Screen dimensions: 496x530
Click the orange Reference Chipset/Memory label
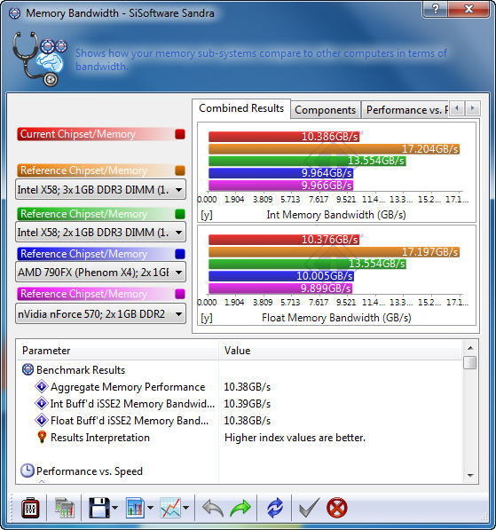point(83,170)
